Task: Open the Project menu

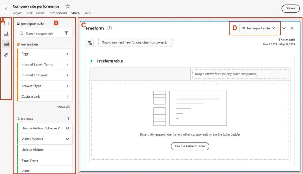Action: point(17,13)
